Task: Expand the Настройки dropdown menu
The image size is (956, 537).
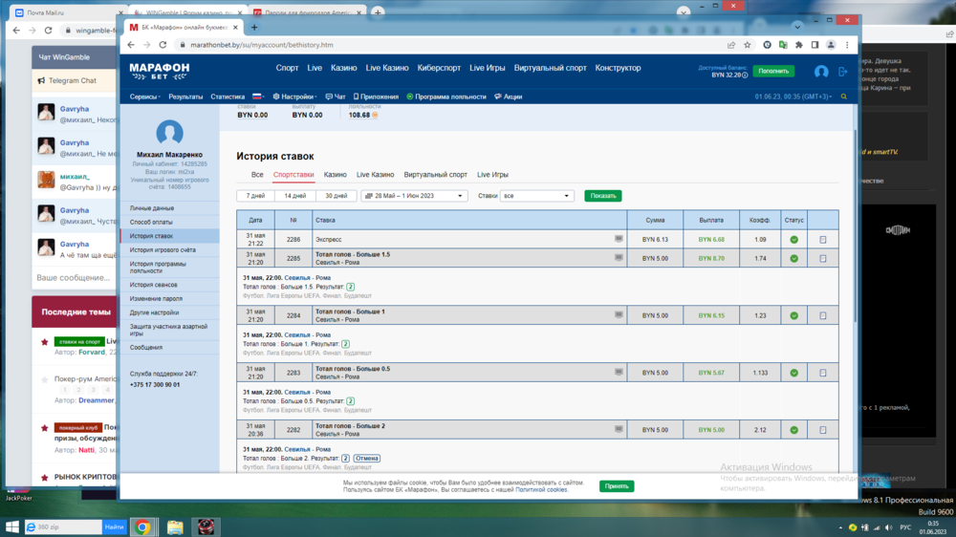Action: point(294,97)
